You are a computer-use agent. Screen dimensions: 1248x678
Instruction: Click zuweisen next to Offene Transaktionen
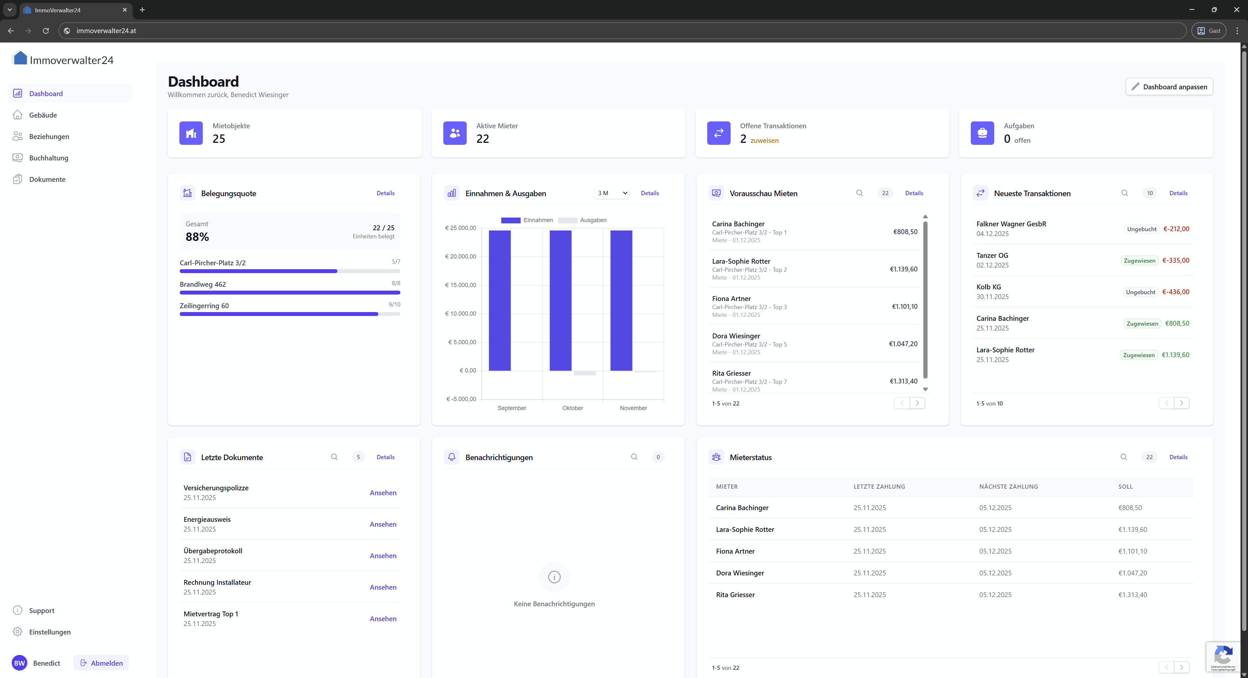pos(764,140)
